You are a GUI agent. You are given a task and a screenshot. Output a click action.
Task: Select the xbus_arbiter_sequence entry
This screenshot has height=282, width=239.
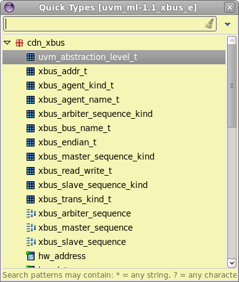click(85, 213)
